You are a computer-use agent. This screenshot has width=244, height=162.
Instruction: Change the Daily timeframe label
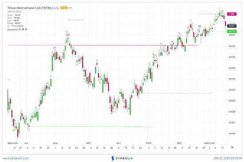click(x=55, y=8)
